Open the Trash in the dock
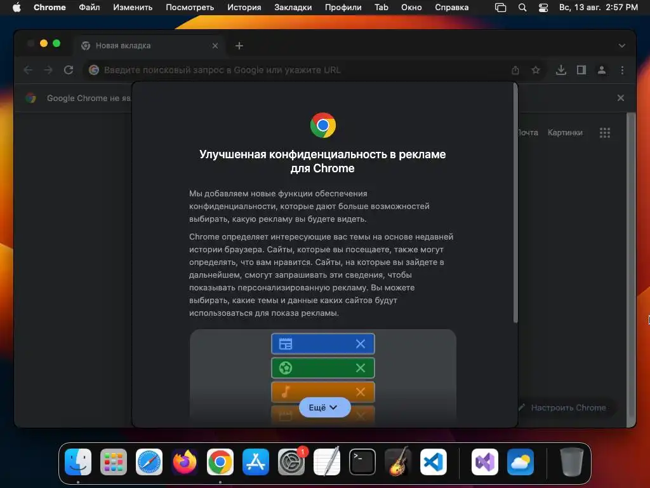This screenshot has width=650, height=488. click(572, 462)
